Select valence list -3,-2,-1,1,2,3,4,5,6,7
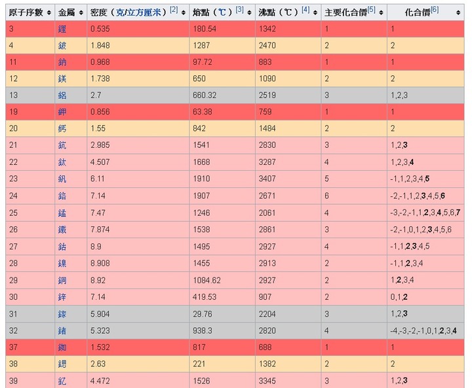Image resolution: width=472 pixels, height=388 pixels. coord(425,213)
